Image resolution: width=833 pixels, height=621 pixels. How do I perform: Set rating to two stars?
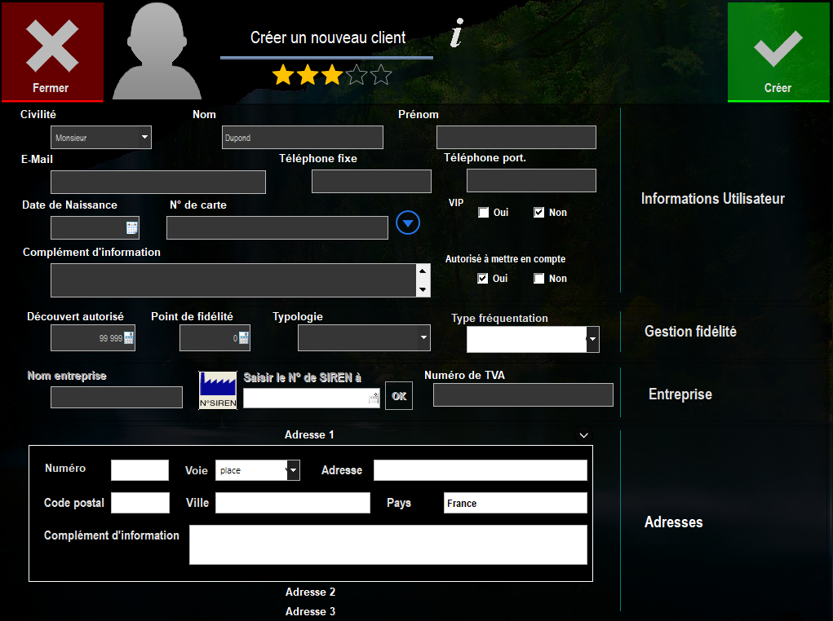(x=308, y=75)
